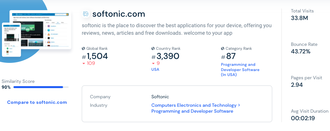Click the Similarity Score progress bar

point(41,87)
